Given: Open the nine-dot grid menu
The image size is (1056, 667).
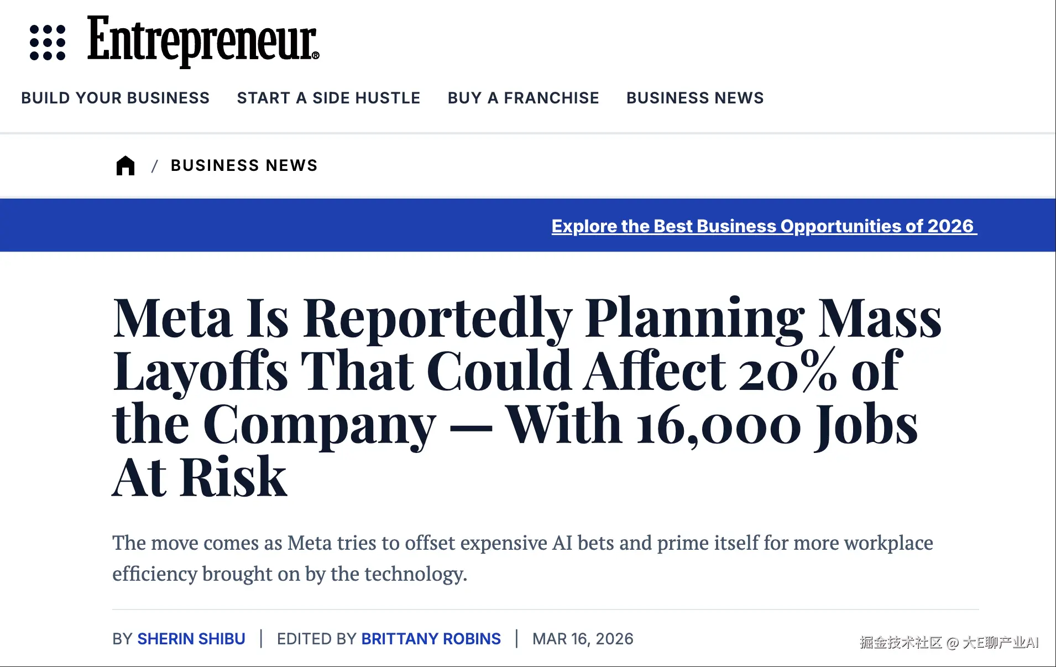Looking at the screenshot, I should (48, 43).
